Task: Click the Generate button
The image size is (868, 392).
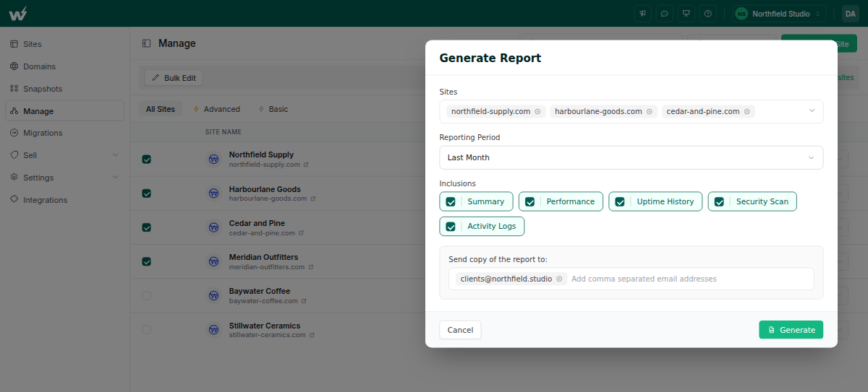Action: point(791,330)
